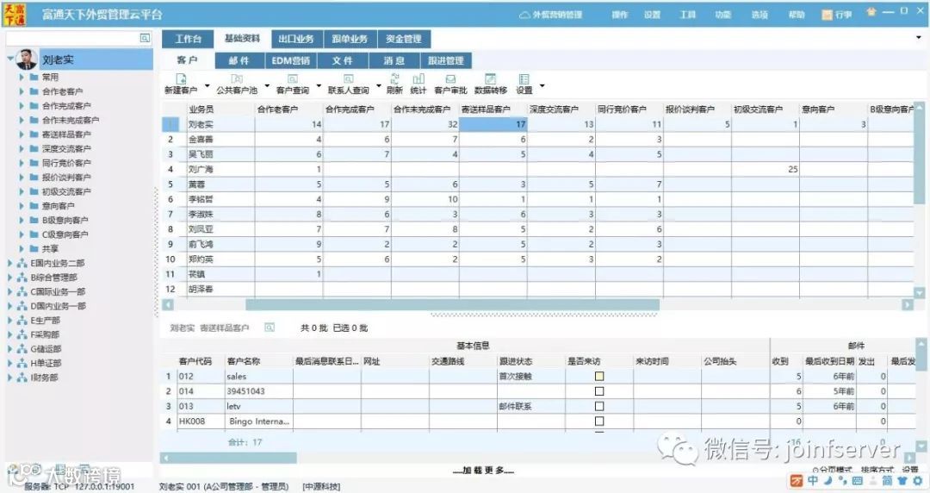The image size is (930, 493).
Task: Select the C国际业务一部 department
Action: click(58, 291)
